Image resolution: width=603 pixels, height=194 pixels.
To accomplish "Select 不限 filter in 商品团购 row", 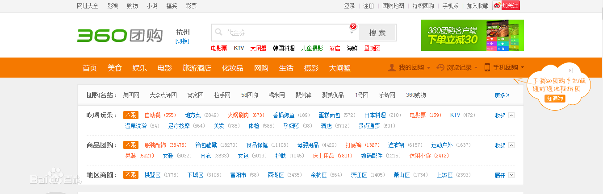I will 131,145.
